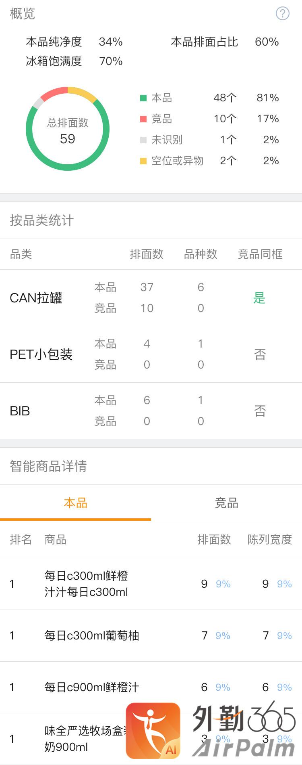This screenshot has height=765, width=302.
Task: Tap the orange AI app logo icon
Action: click(153, 731)
